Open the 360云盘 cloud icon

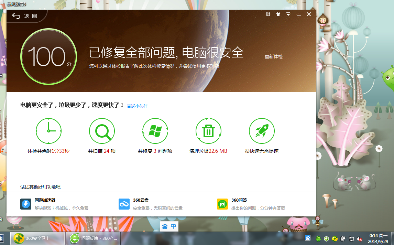(x=124, y=204)
